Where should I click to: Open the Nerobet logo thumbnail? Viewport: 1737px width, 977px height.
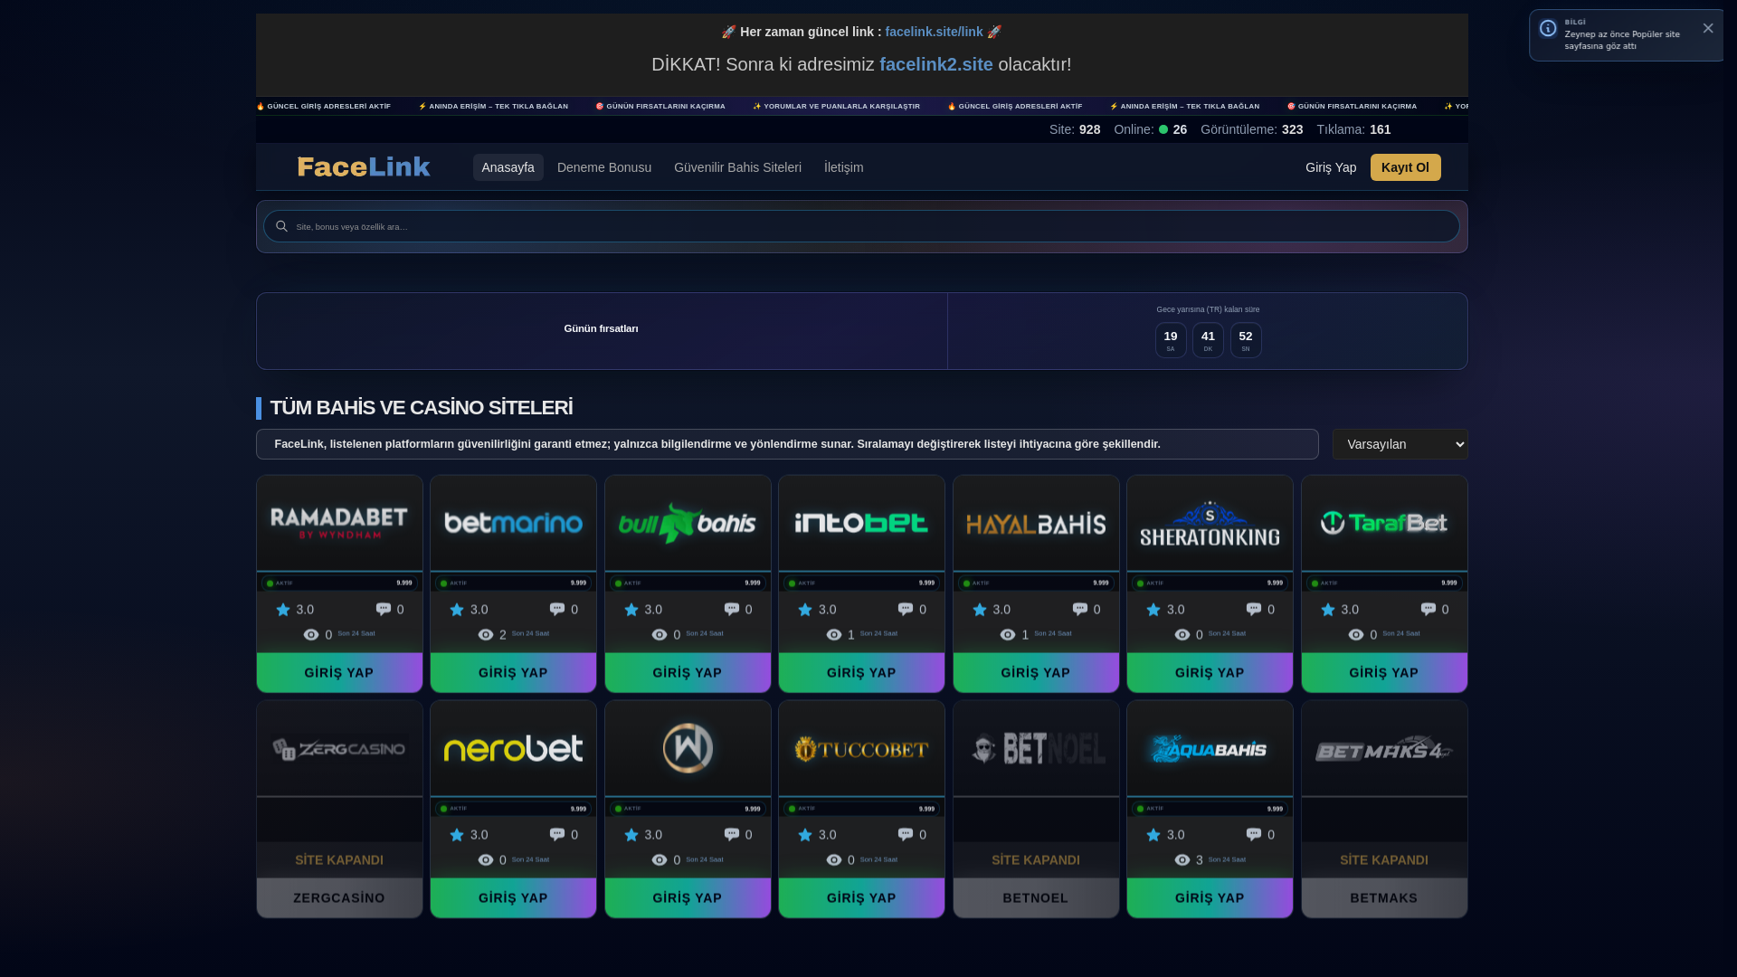[513, 748]
